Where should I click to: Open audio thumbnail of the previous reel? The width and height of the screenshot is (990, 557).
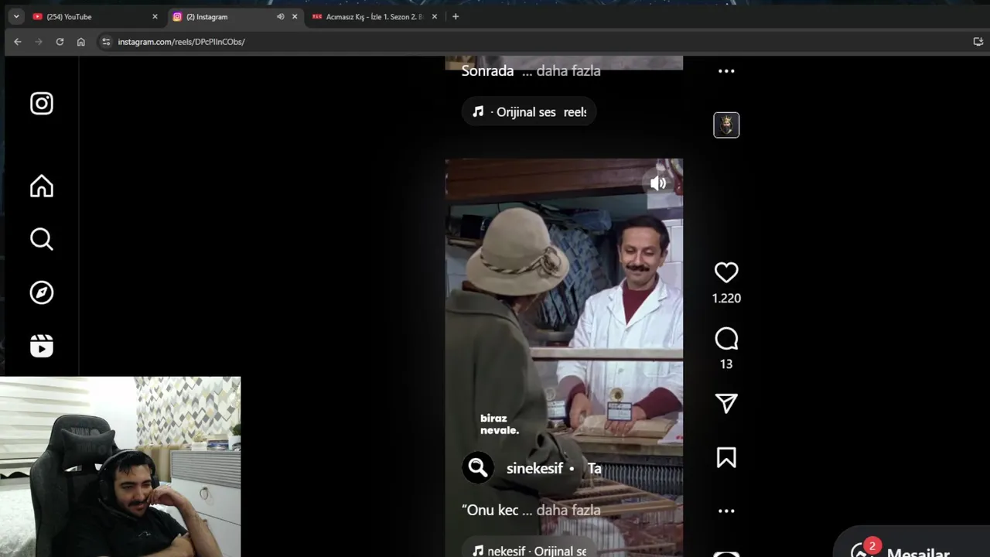tap(726, 125)
